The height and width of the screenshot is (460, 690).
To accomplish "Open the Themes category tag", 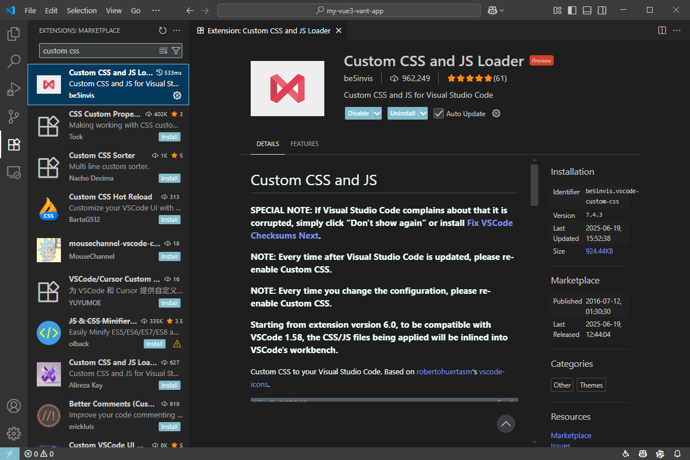I will point(591,385).
